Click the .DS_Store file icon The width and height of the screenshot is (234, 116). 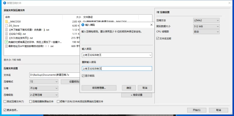(6, 26)
